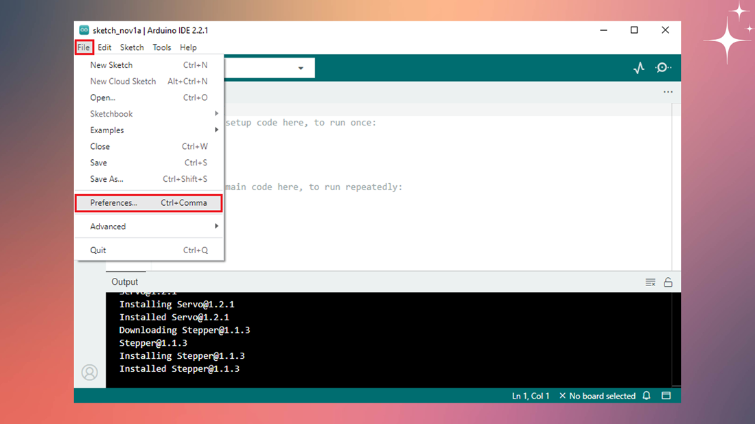
Task: Open Preferences... from File menu
Action: coord(149,202)
